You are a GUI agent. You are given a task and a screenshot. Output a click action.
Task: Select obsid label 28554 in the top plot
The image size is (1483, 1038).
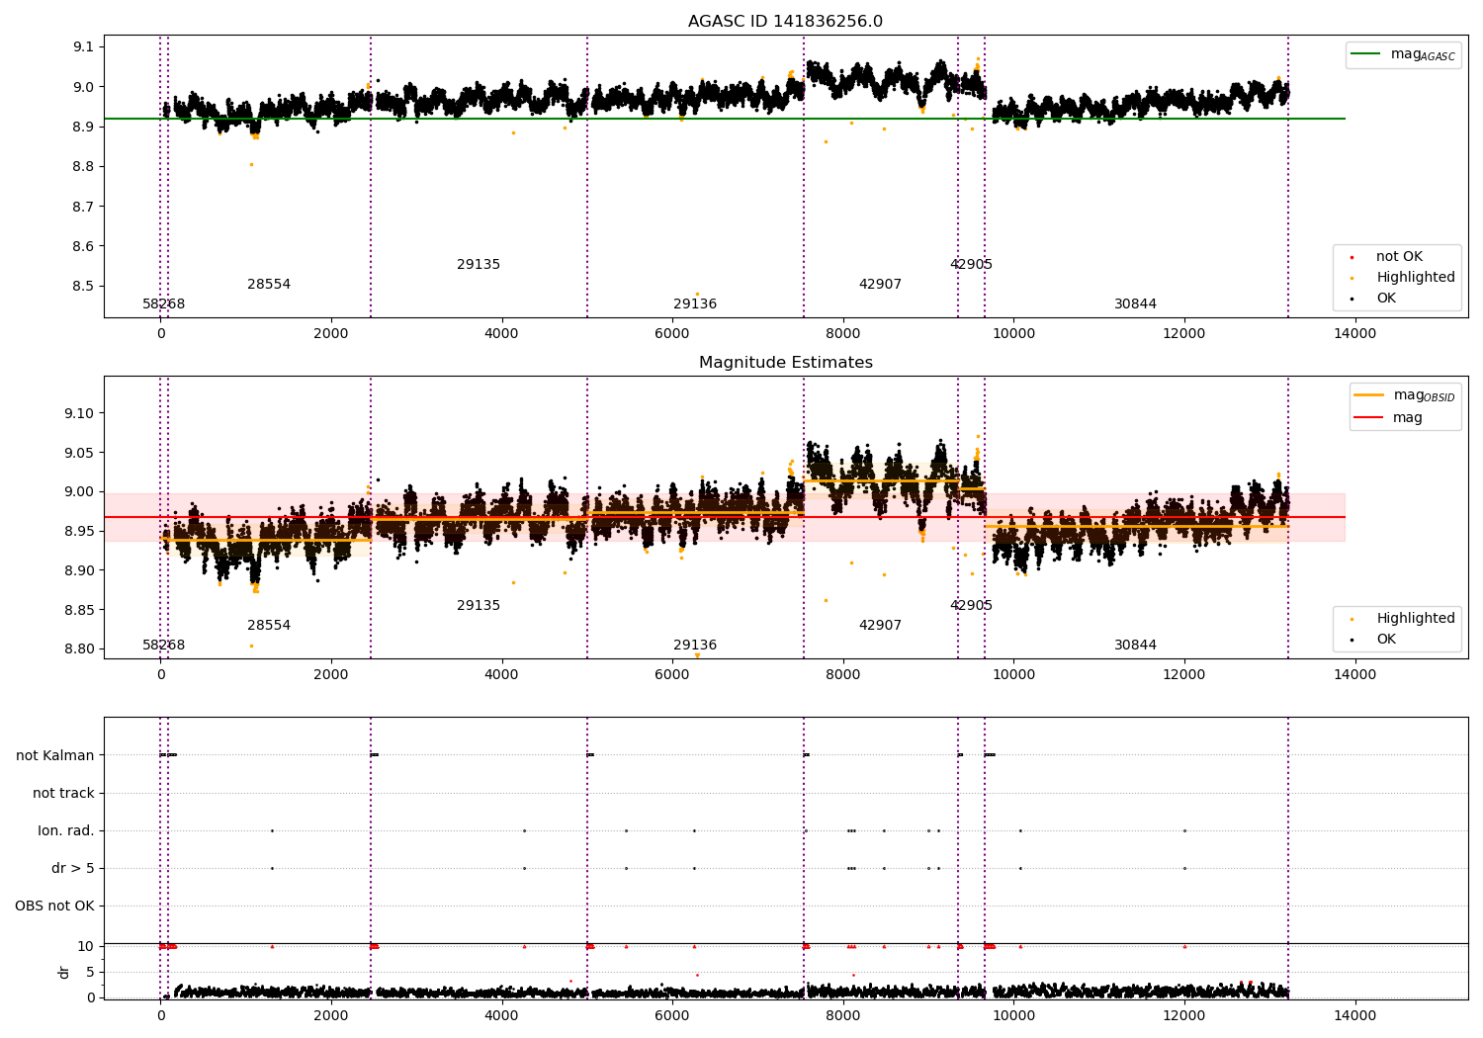click(x=269, y=285)
